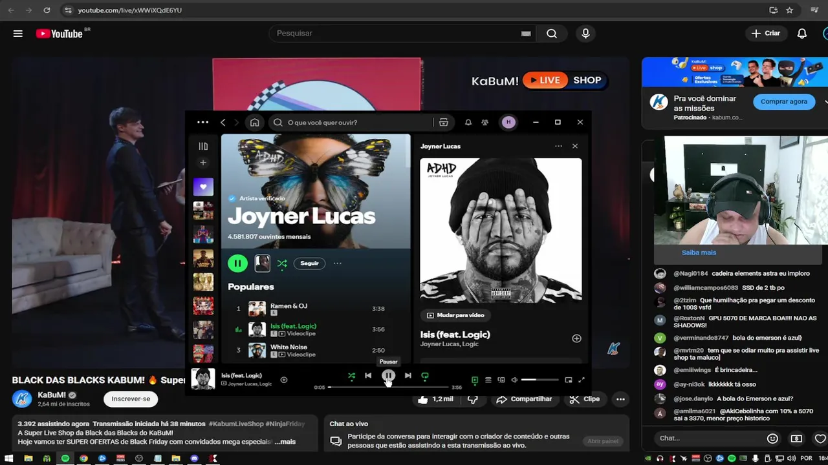The height and width of the screenshot is (465, 828).
Task: Open Spotify miniplayer icon
Action: pyautogui.click(x=569, y=380)
